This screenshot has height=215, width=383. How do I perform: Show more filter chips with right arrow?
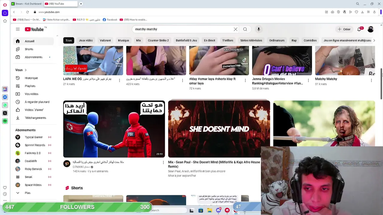(x=374, y=40)
